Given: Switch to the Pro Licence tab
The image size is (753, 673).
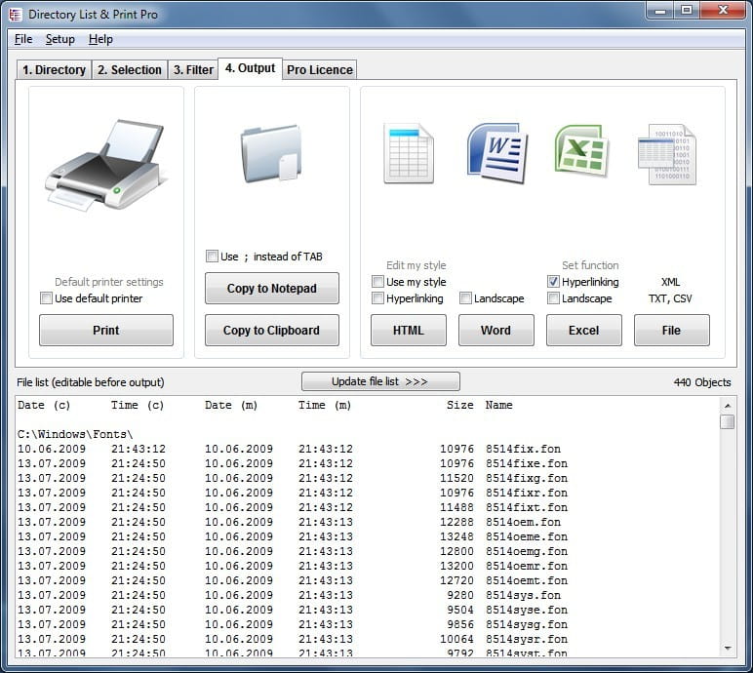Looking at the screenshot, I should [320, 70].
